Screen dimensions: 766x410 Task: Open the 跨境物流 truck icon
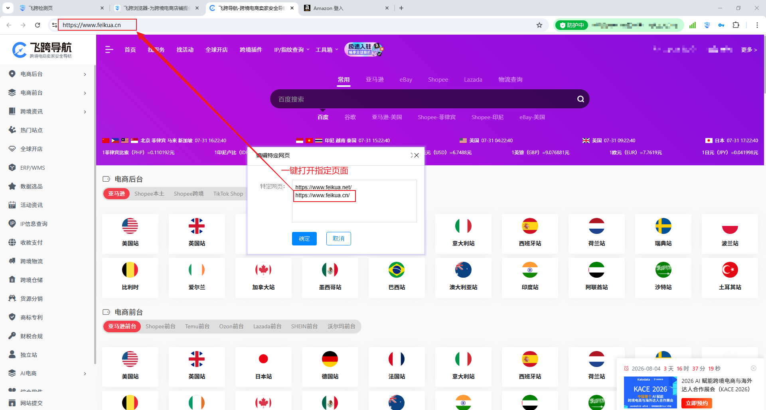coord(12,261)
